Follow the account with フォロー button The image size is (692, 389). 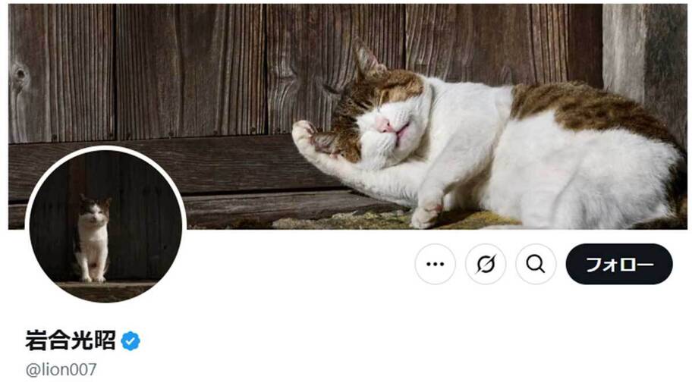(619, 264)
